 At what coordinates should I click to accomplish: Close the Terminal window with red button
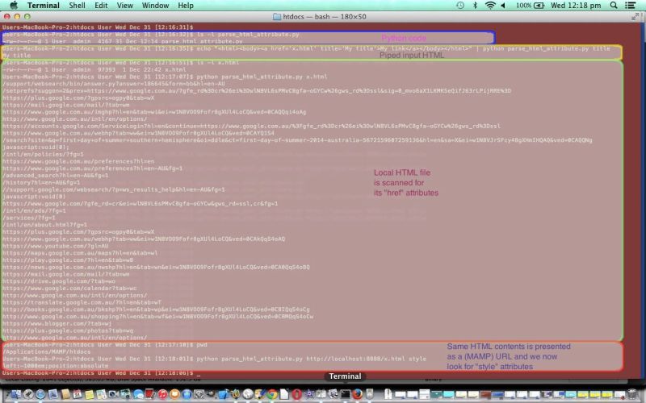tap(7, 17)
